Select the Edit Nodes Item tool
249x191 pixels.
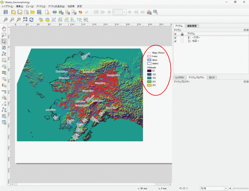(x=4, y=54)
